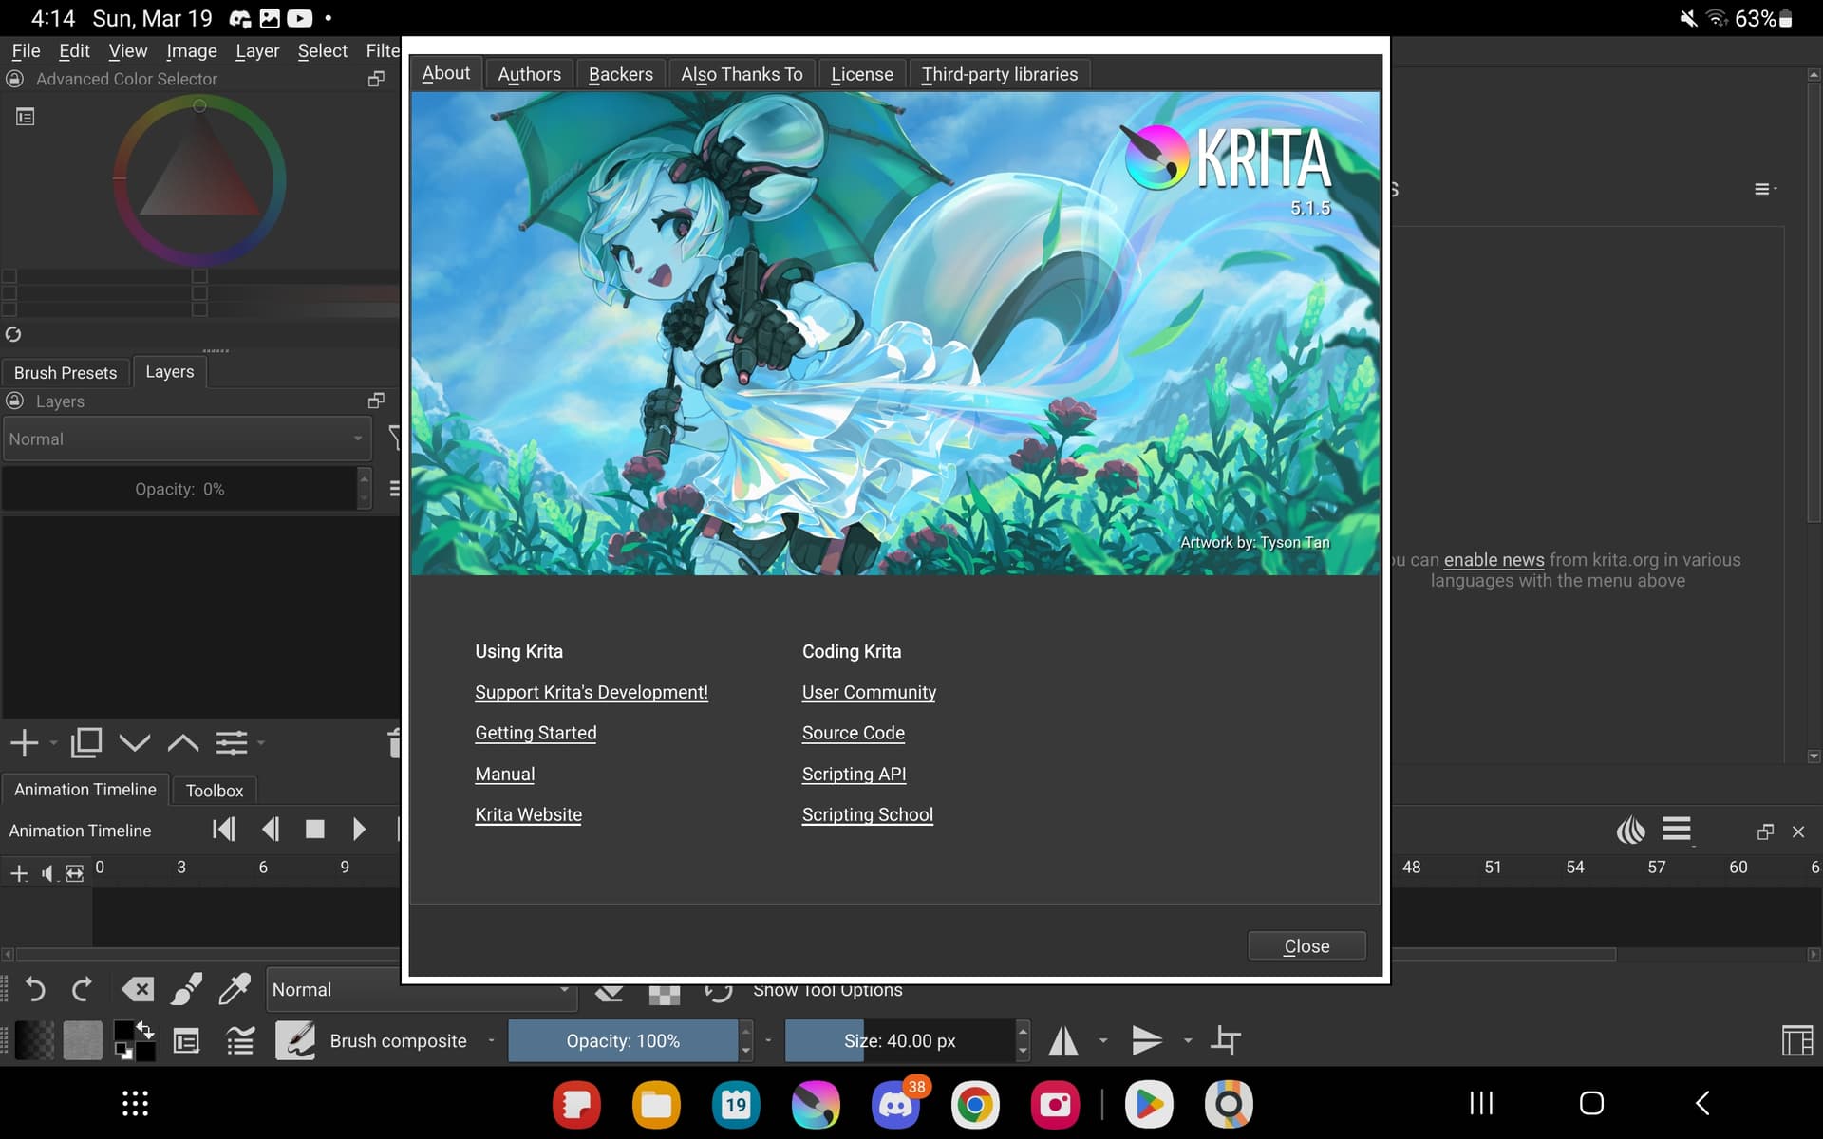Add an animation frame with timeline plus icon
The width and height of the screenshot is (1823, 1139).
pos(19,873)
